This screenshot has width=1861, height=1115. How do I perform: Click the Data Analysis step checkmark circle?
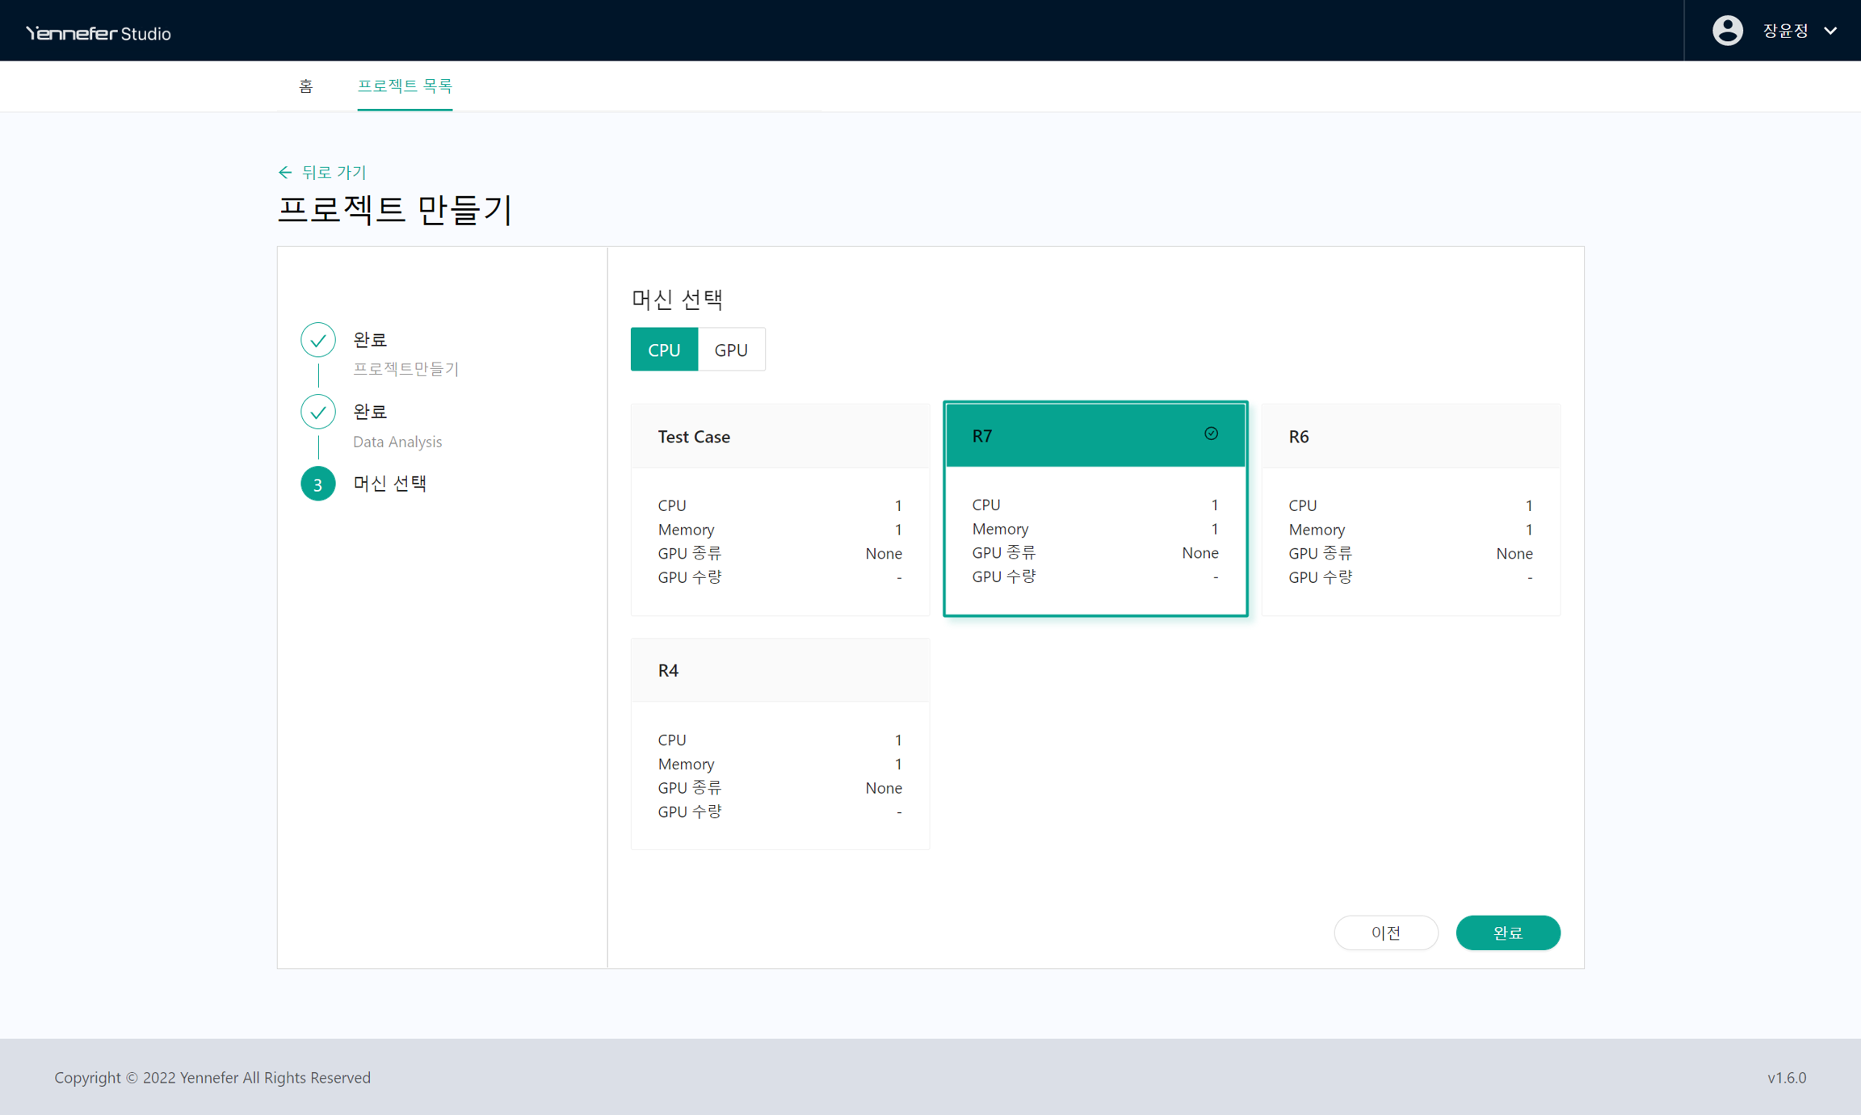click(x=318, y=412)
